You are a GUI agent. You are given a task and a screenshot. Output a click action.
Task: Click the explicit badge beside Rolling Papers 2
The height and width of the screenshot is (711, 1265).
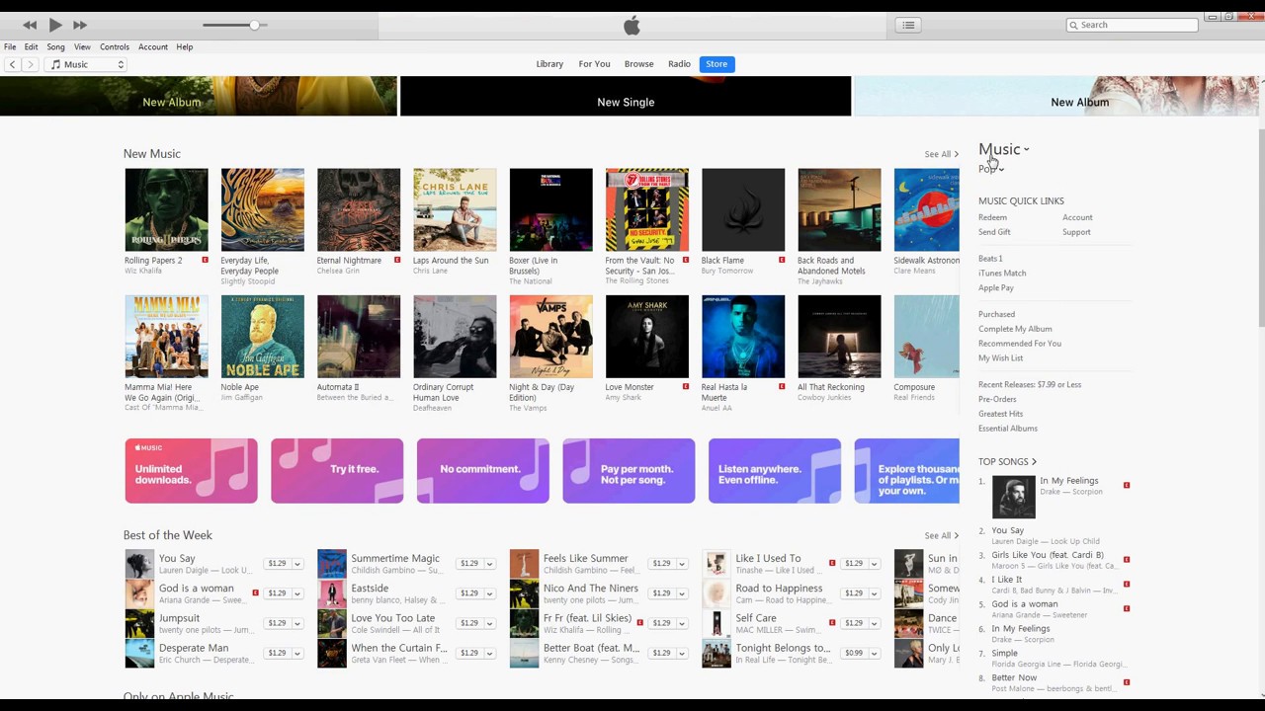tap(206, 260)
